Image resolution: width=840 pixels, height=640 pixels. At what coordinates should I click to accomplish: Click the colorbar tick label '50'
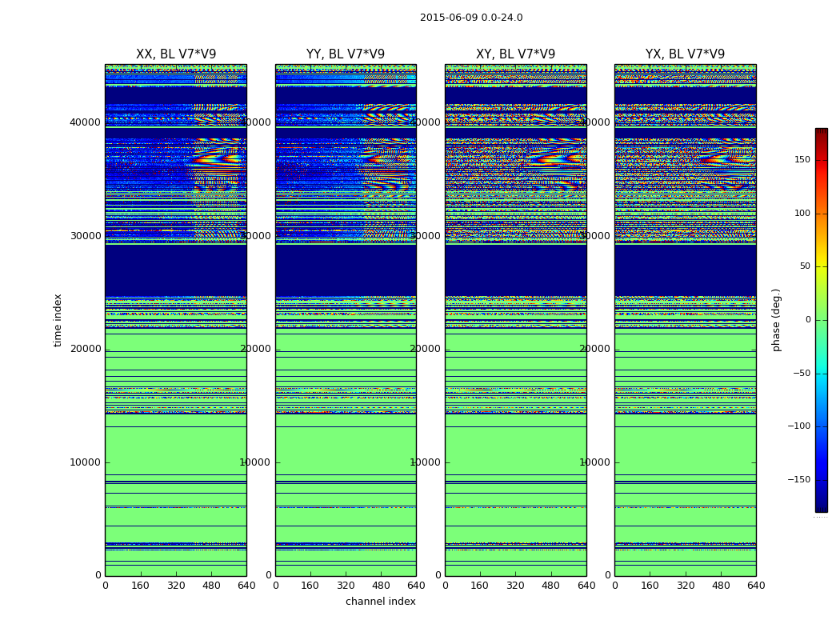[804, 266]
